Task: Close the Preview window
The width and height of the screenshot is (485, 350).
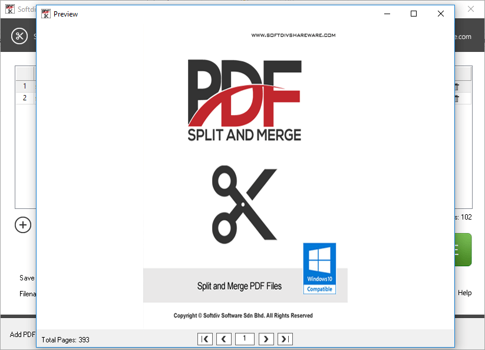Action: tap(441, 14)
